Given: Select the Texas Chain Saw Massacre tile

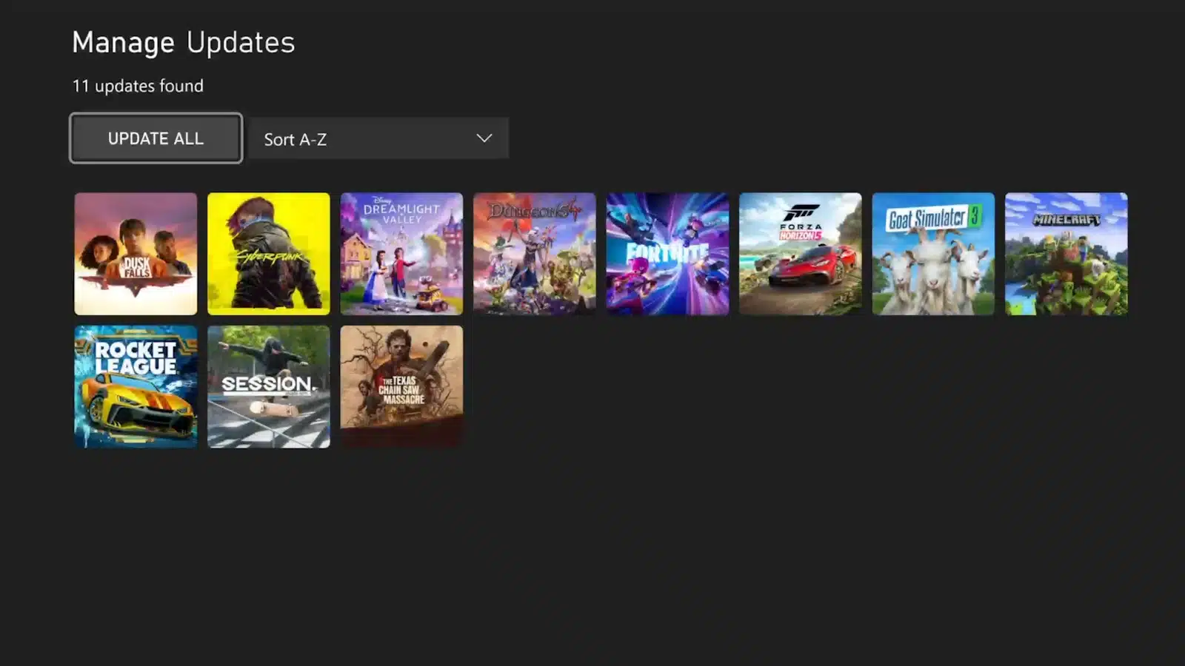Looking at the screenshot, I should pos(401,387).
